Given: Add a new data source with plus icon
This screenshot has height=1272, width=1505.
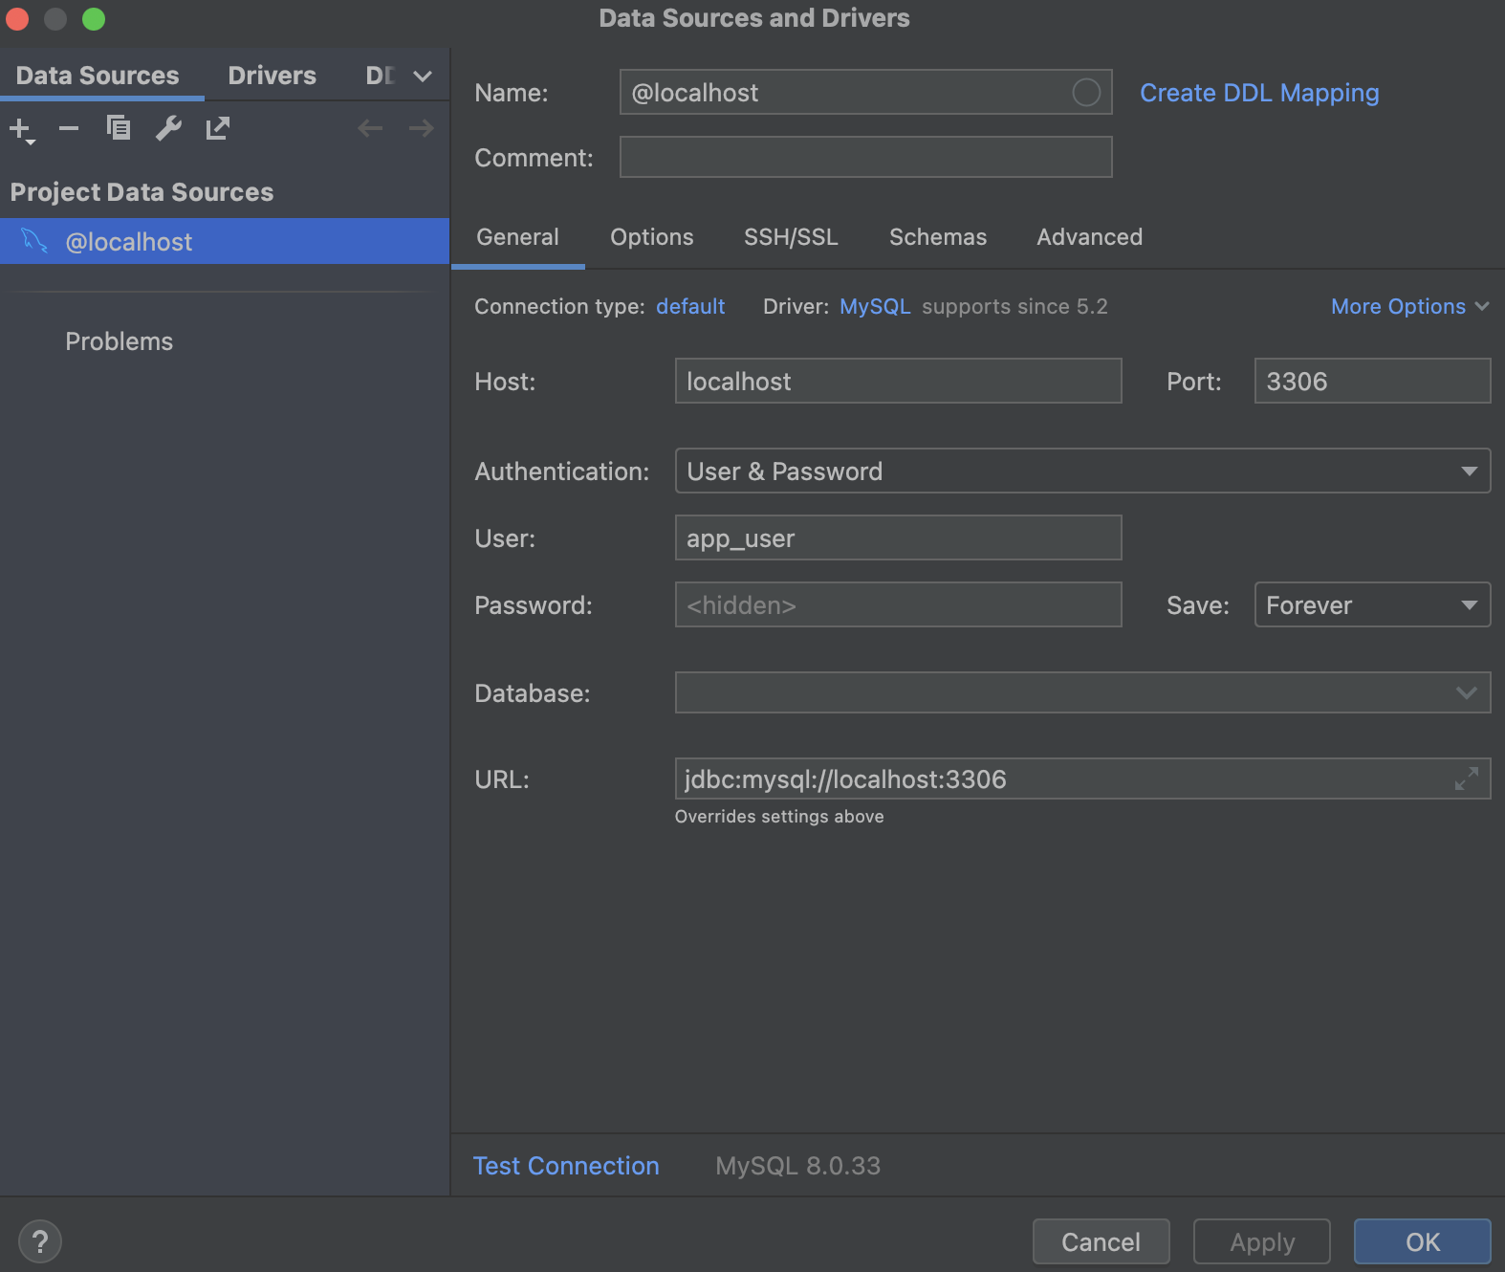Looking at the screenshot, I should pyautogui.click(x=21, y=128).
